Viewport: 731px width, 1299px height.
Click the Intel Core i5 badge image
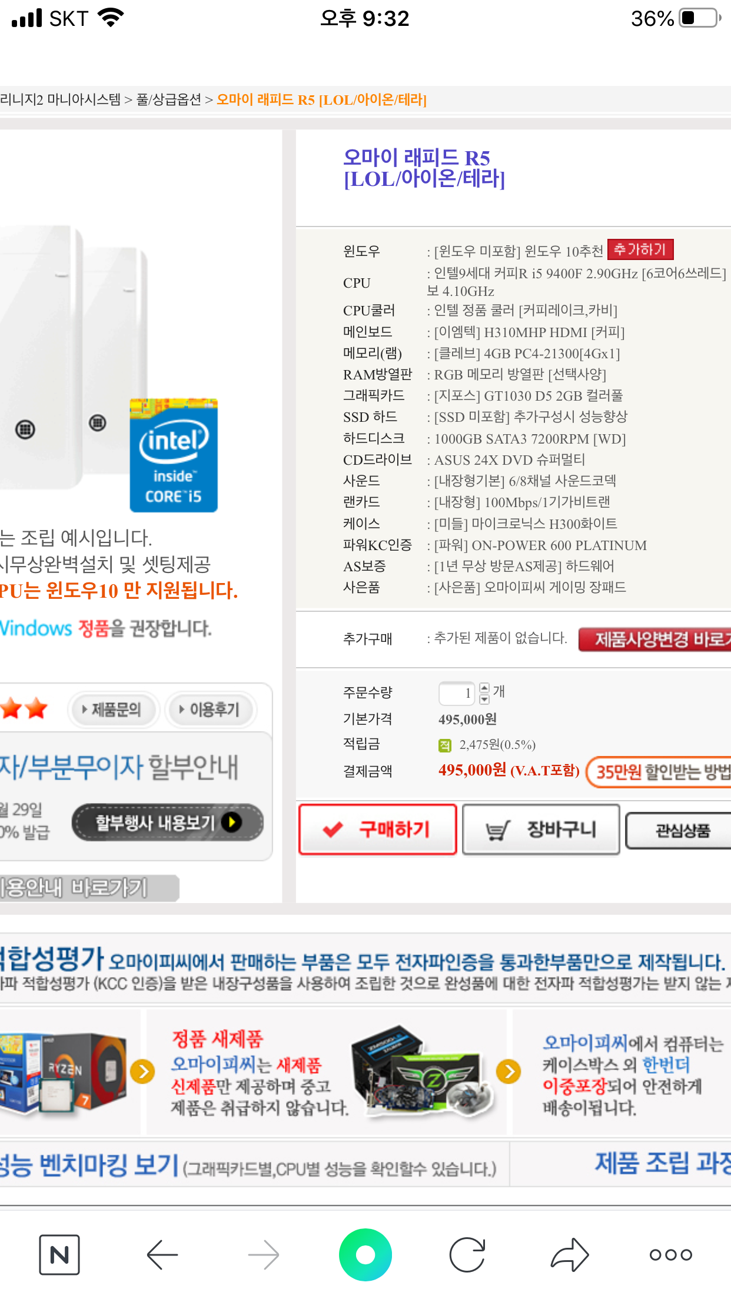(x=174, y=455)
